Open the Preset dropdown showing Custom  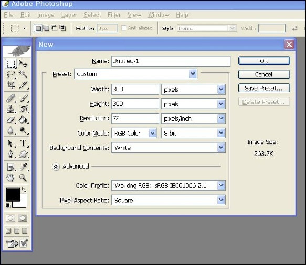pyautogui.click(x=135, y=74)
